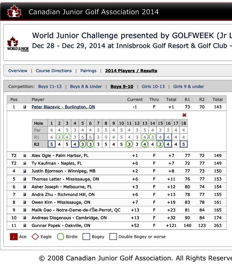The height and width of the screenshot is (274, 232).
Task: Close the scorecard with the red X
Action: pos(185,115)
